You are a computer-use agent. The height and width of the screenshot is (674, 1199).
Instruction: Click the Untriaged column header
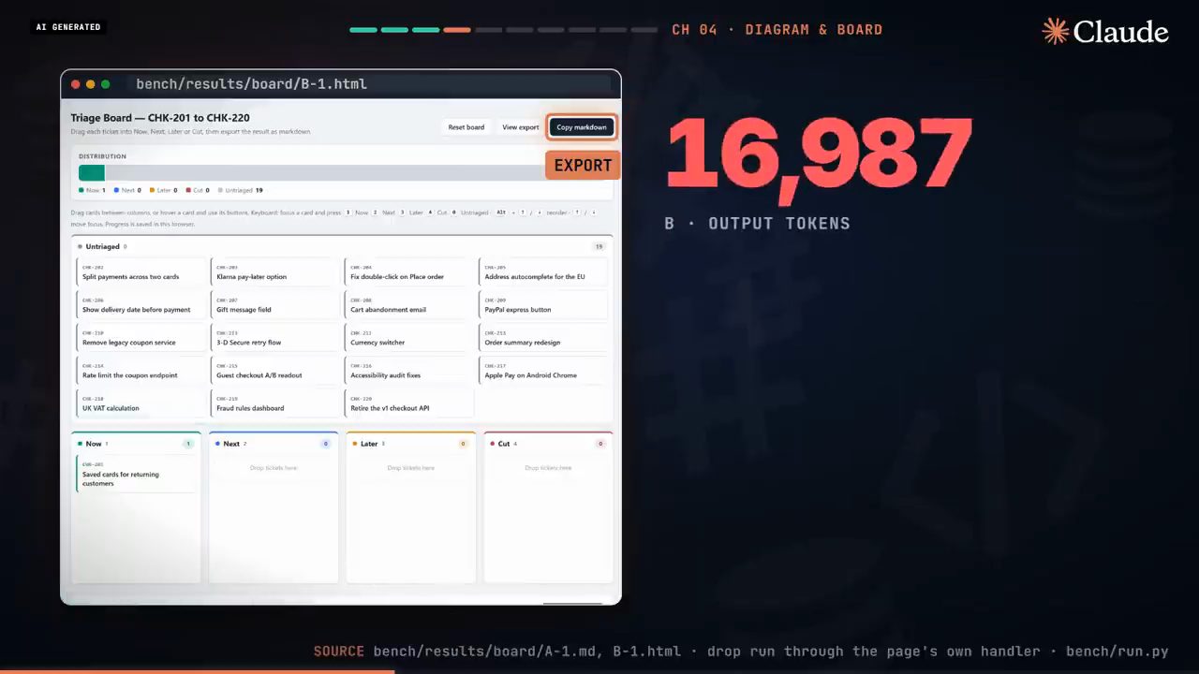tap(342, 246)
